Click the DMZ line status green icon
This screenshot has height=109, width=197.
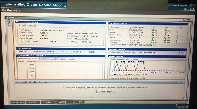(153, 30)
